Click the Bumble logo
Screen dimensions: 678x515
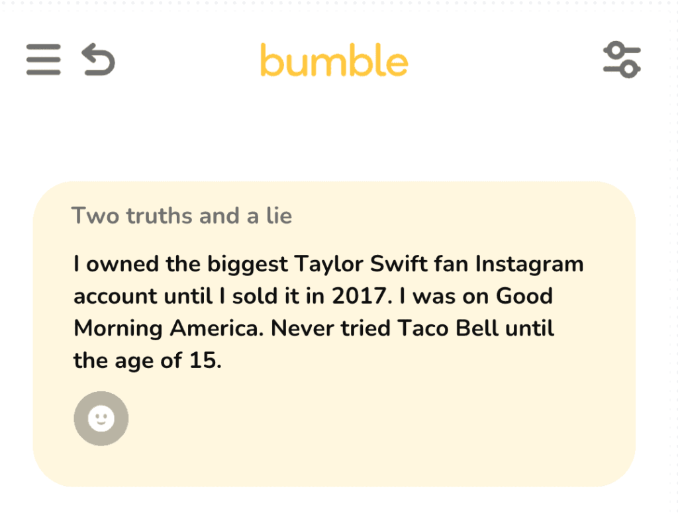334,61
